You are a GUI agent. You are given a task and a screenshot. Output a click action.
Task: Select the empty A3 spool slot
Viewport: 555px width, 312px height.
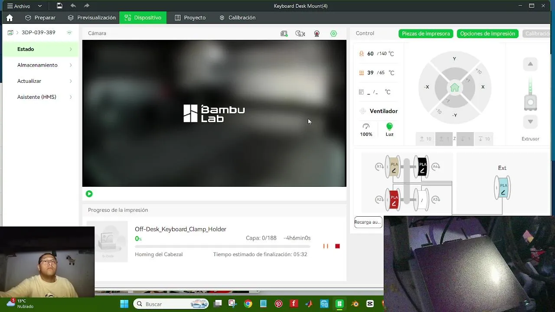(x=422, y=199)
